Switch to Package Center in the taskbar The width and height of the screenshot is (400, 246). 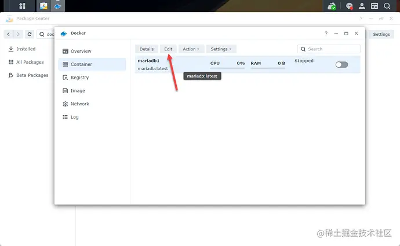click(x=43, y=6)
